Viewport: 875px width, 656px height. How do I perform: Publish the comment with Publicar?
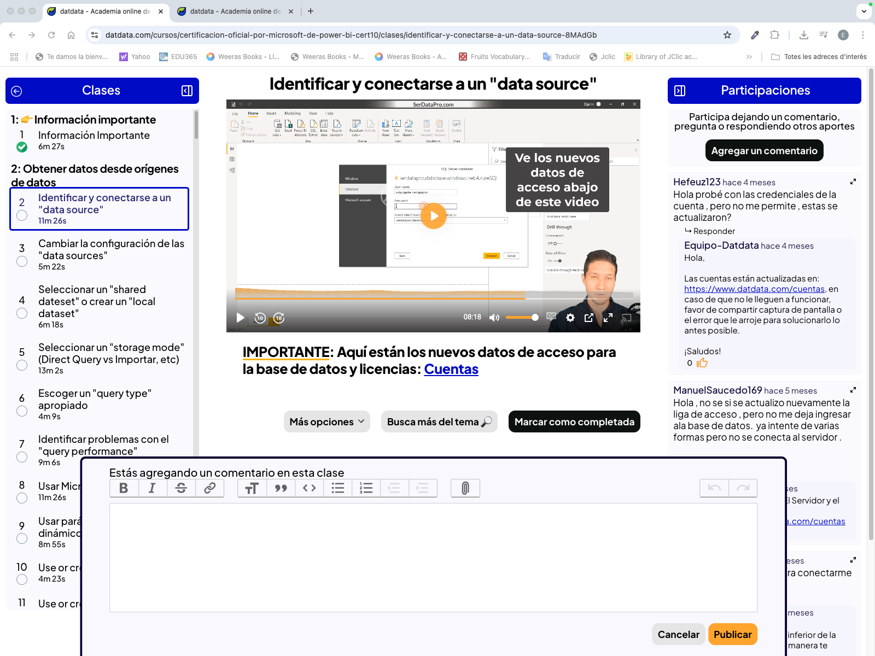733,634
